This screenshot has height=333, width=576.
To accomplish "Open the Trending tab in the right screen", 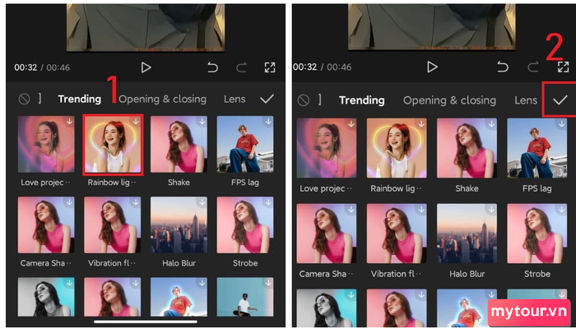I will click(362, 100).
